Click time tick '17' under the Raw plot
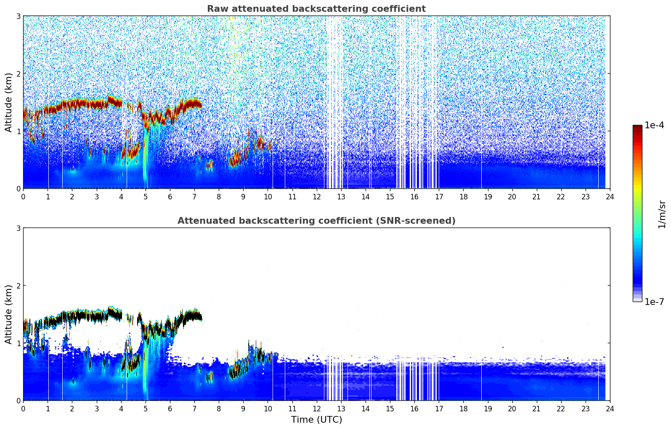Viewport: 671px width, 429px height. click(x=439, y=196)
